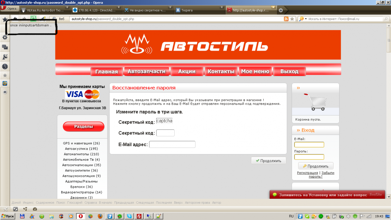Open category Автоакустика (195)
Screen dimensions: 391x220
(81, 149)
